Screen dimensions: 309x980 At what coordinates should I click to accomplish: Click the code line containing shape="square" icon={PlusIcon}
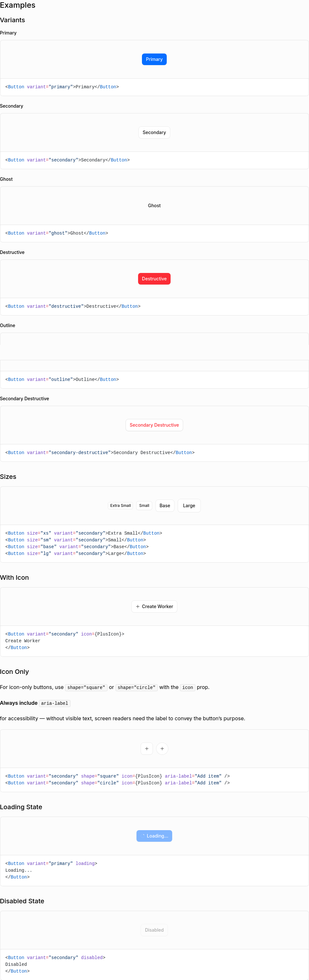[x=117, y=776]
